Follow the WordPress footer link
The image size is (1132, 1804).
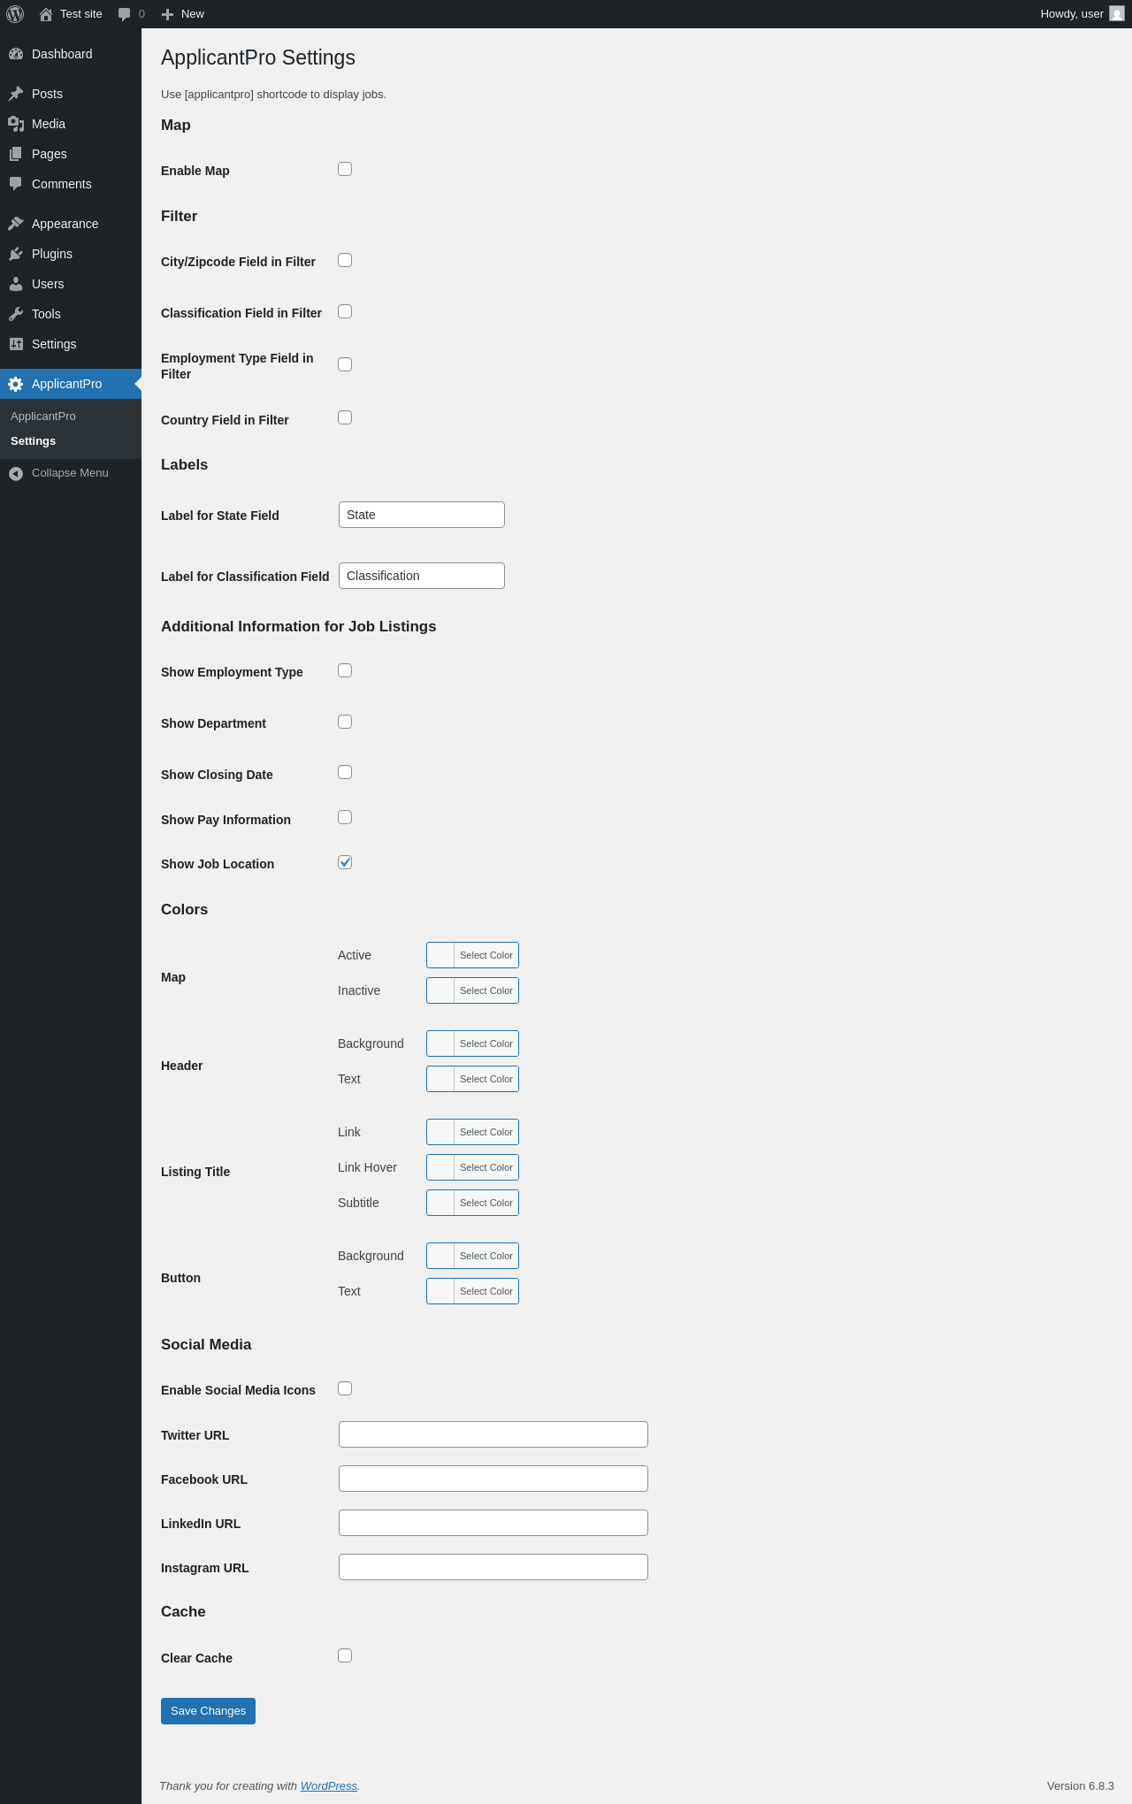point(329,1785)
